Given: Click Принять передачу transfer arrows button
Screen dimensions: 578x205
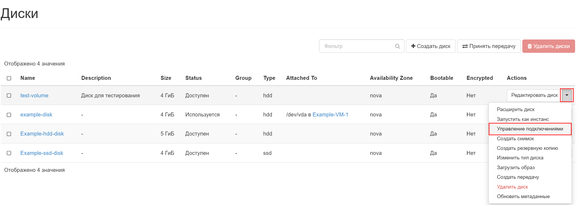Looking at the screenshot, I should click(489, 46).
